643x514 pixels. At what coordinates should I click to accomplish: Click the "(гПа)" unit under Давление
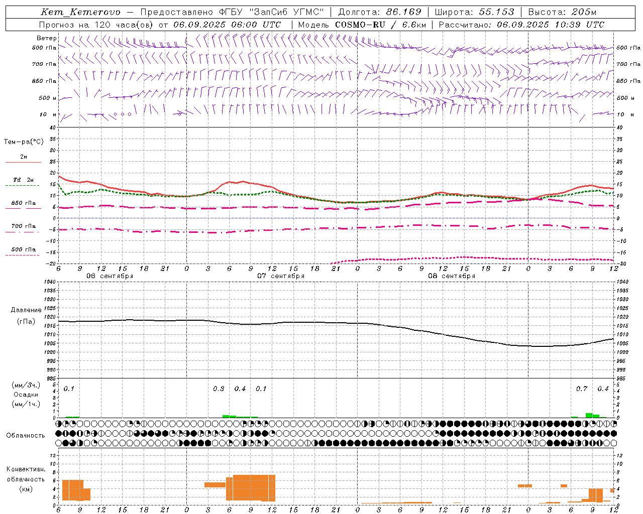pos(26,321)
